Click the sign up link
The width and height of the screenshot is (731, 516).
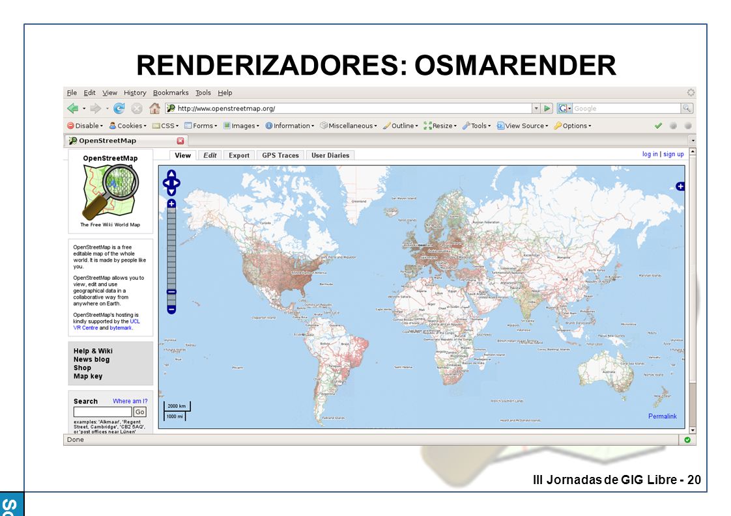(674, 154)
